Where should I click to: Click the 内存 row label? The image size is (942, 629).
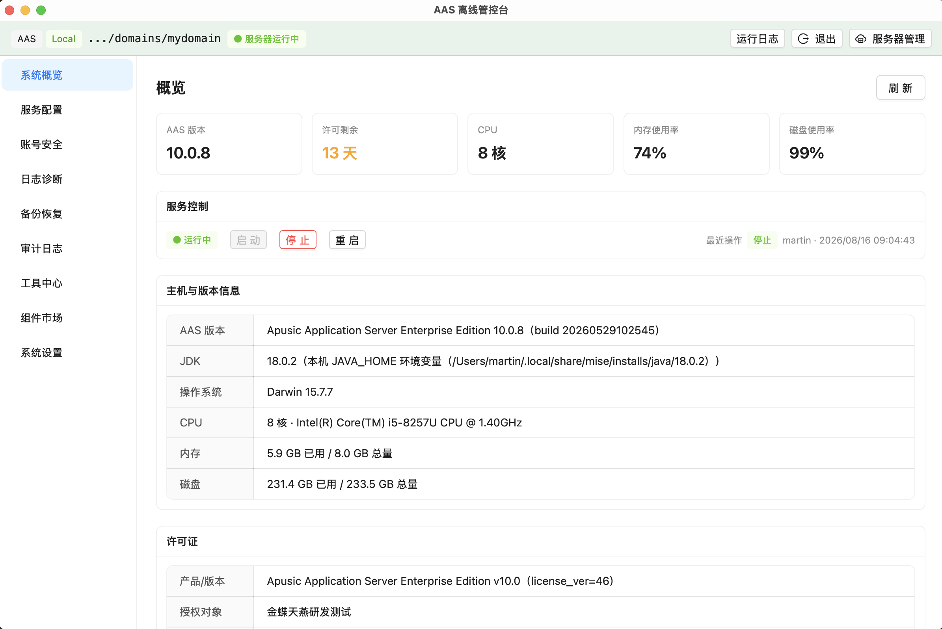pyautogui.click(x=190, y=454)
